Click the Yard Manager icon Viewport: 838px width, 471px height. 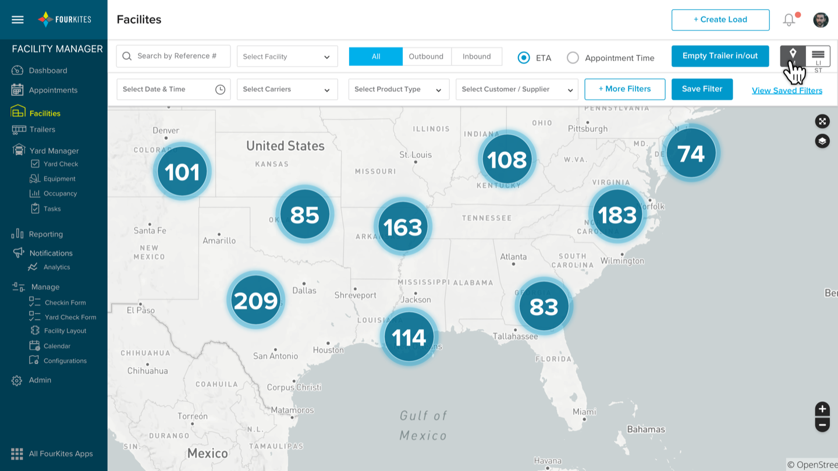(19, 150)
